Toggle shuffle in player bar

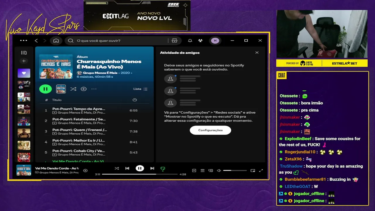[x=117, y=168]
